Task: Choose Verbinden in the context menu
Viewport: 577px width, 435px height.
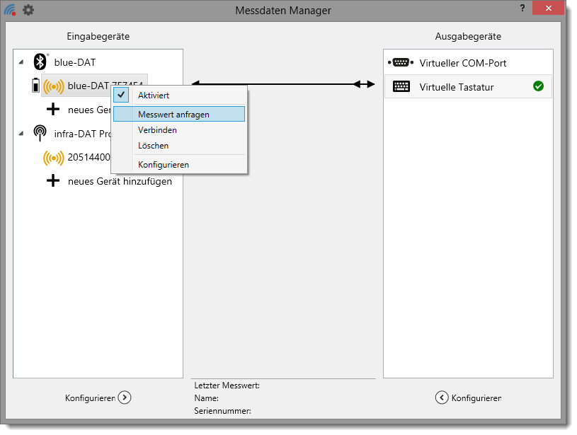Action: click(x=157, y=130)
